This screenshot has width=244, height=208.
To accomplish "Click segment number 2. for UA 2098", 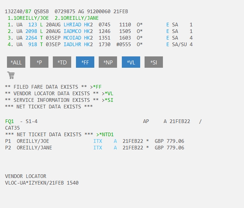I will coord(10,31).
